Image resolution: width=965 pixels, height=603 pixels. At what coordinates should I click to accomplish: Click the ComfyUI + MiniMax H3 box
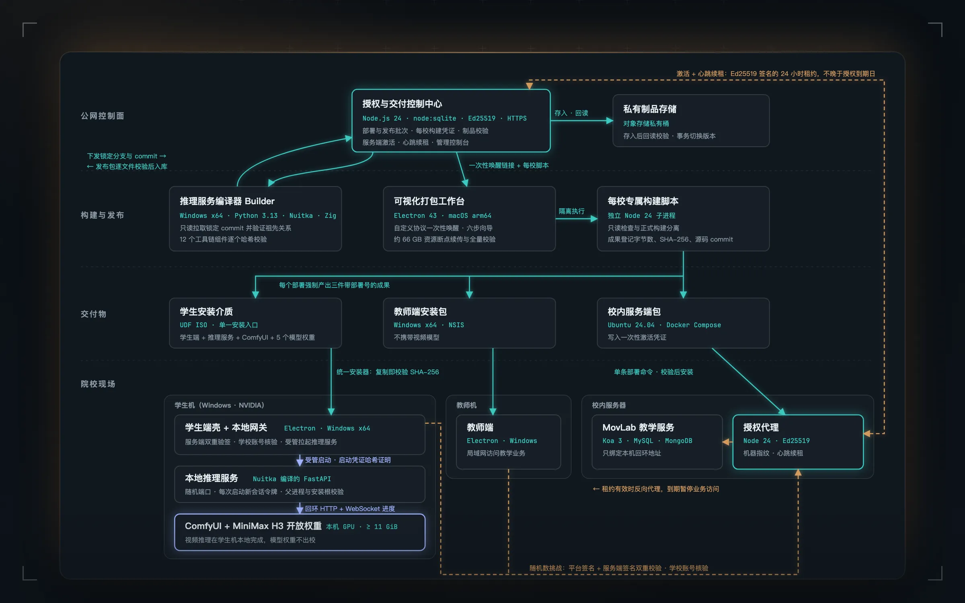pyautogui.click(x=300, y=532)
